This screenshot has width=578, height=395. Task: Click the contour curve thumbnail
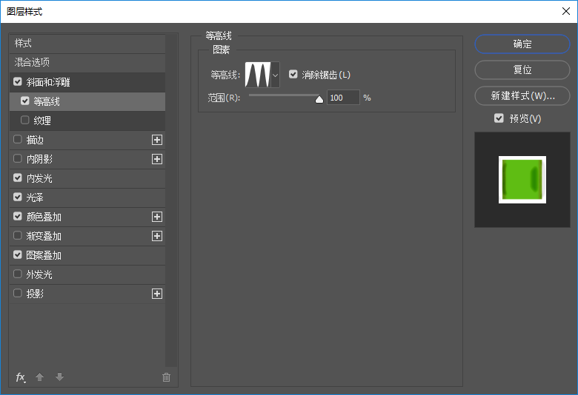pos(258,75)
